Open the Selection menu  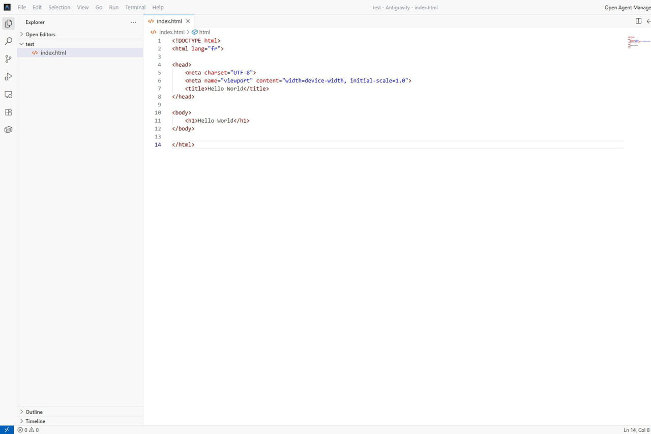click(60, 8)
